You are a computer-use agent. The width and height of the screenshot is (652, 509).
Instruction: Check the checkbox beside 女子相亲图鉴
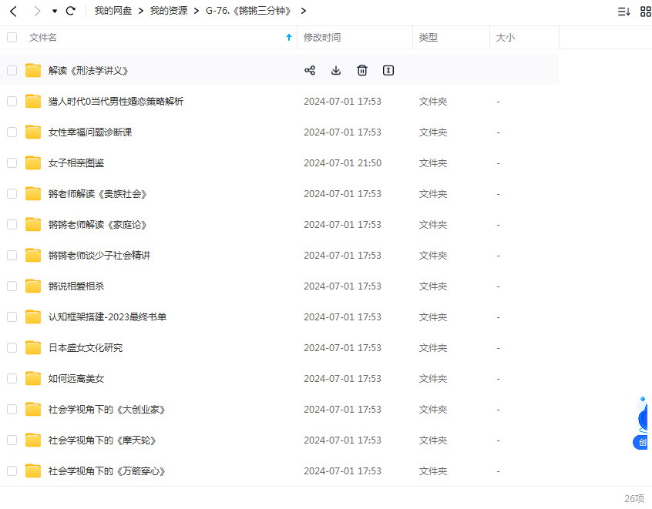[12, 162]
